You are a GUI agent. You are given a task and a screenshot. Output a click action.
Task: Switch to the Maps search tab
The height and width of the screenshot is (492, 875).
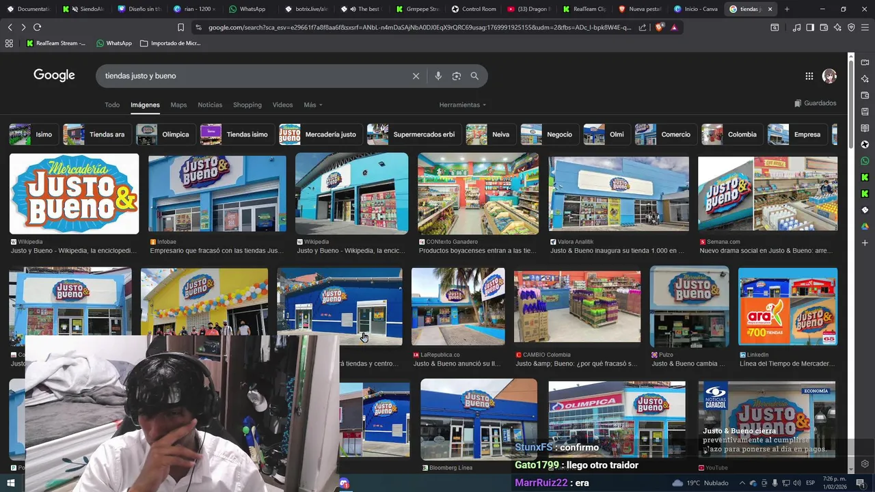(x=178, y=105)
